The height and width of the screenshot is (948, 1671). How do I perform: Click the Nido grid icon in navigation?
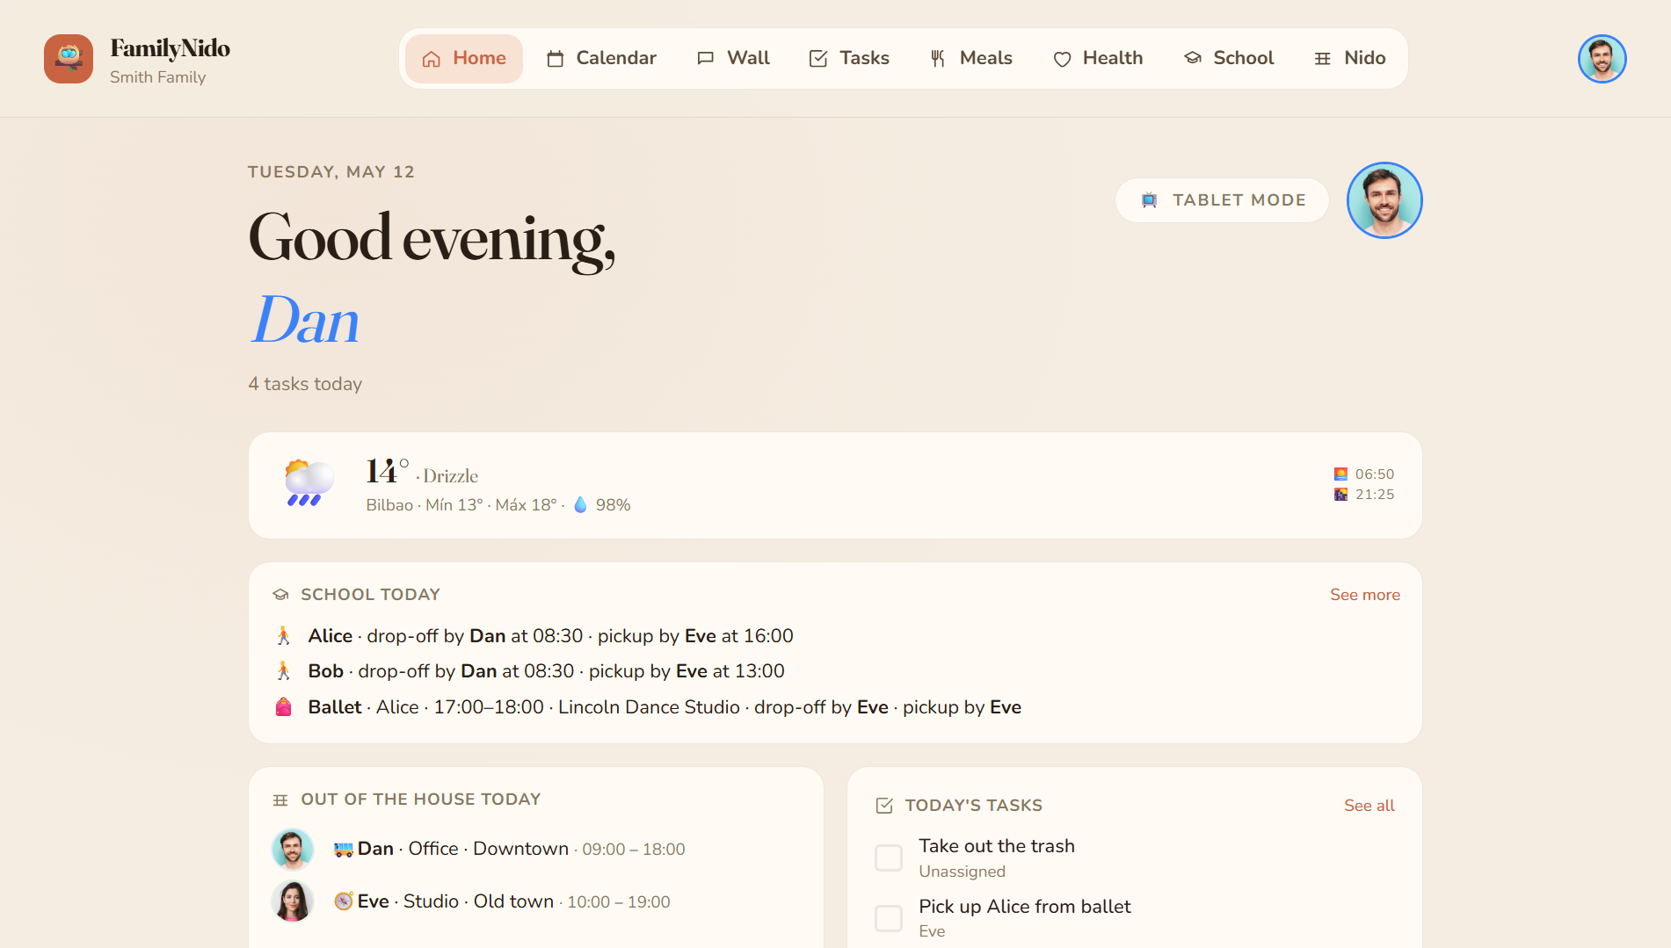point(1322,59)
